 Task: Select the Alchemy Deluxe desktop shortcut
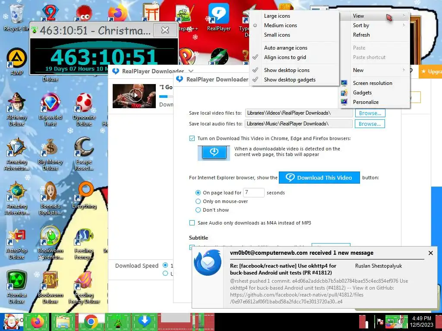coord(16,109)
